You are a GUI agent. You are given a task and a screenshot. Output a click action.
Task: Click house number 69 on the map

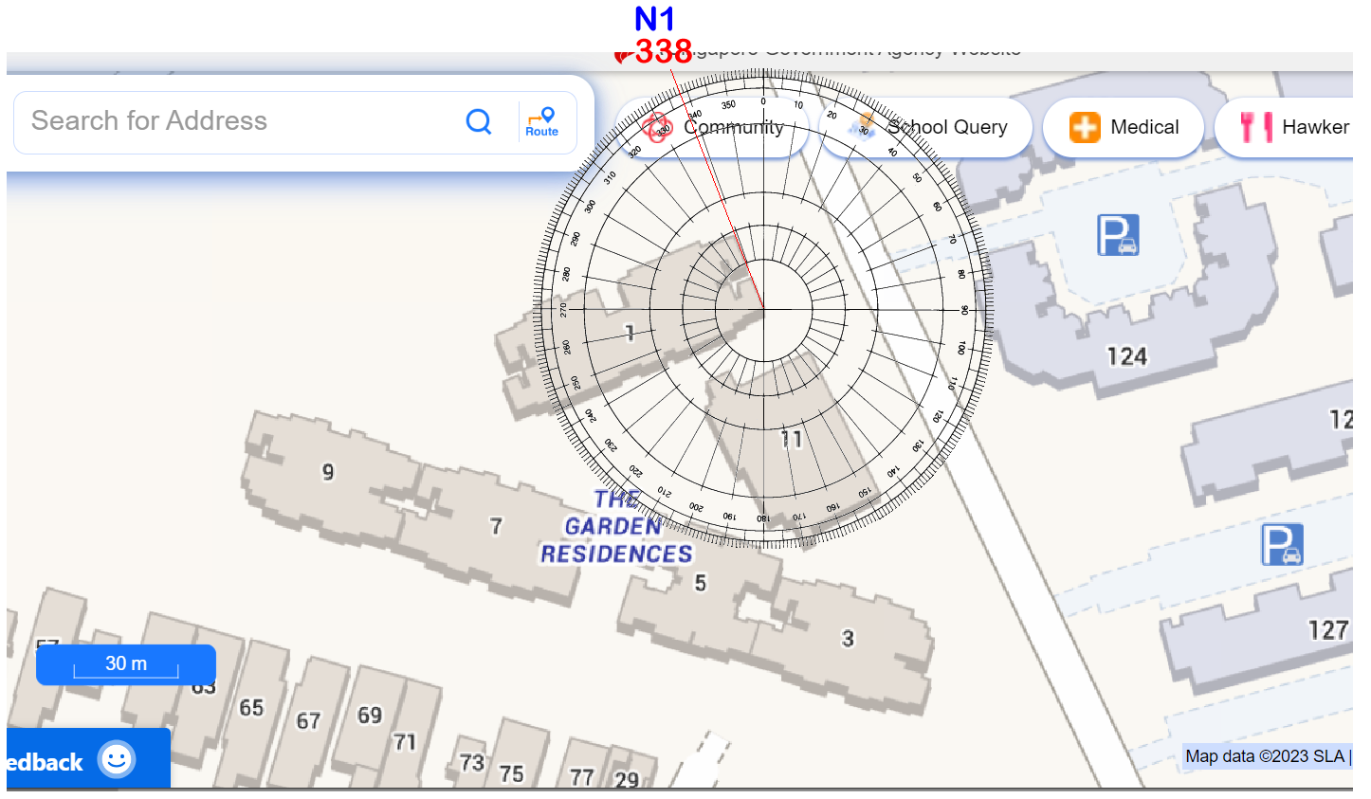[x=370, y=715]
